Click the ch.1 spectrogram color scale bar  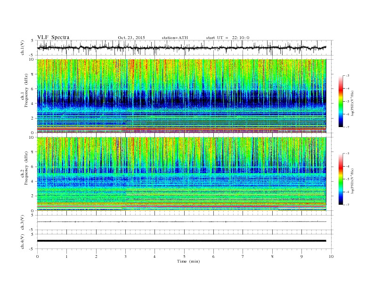(341, 101)
